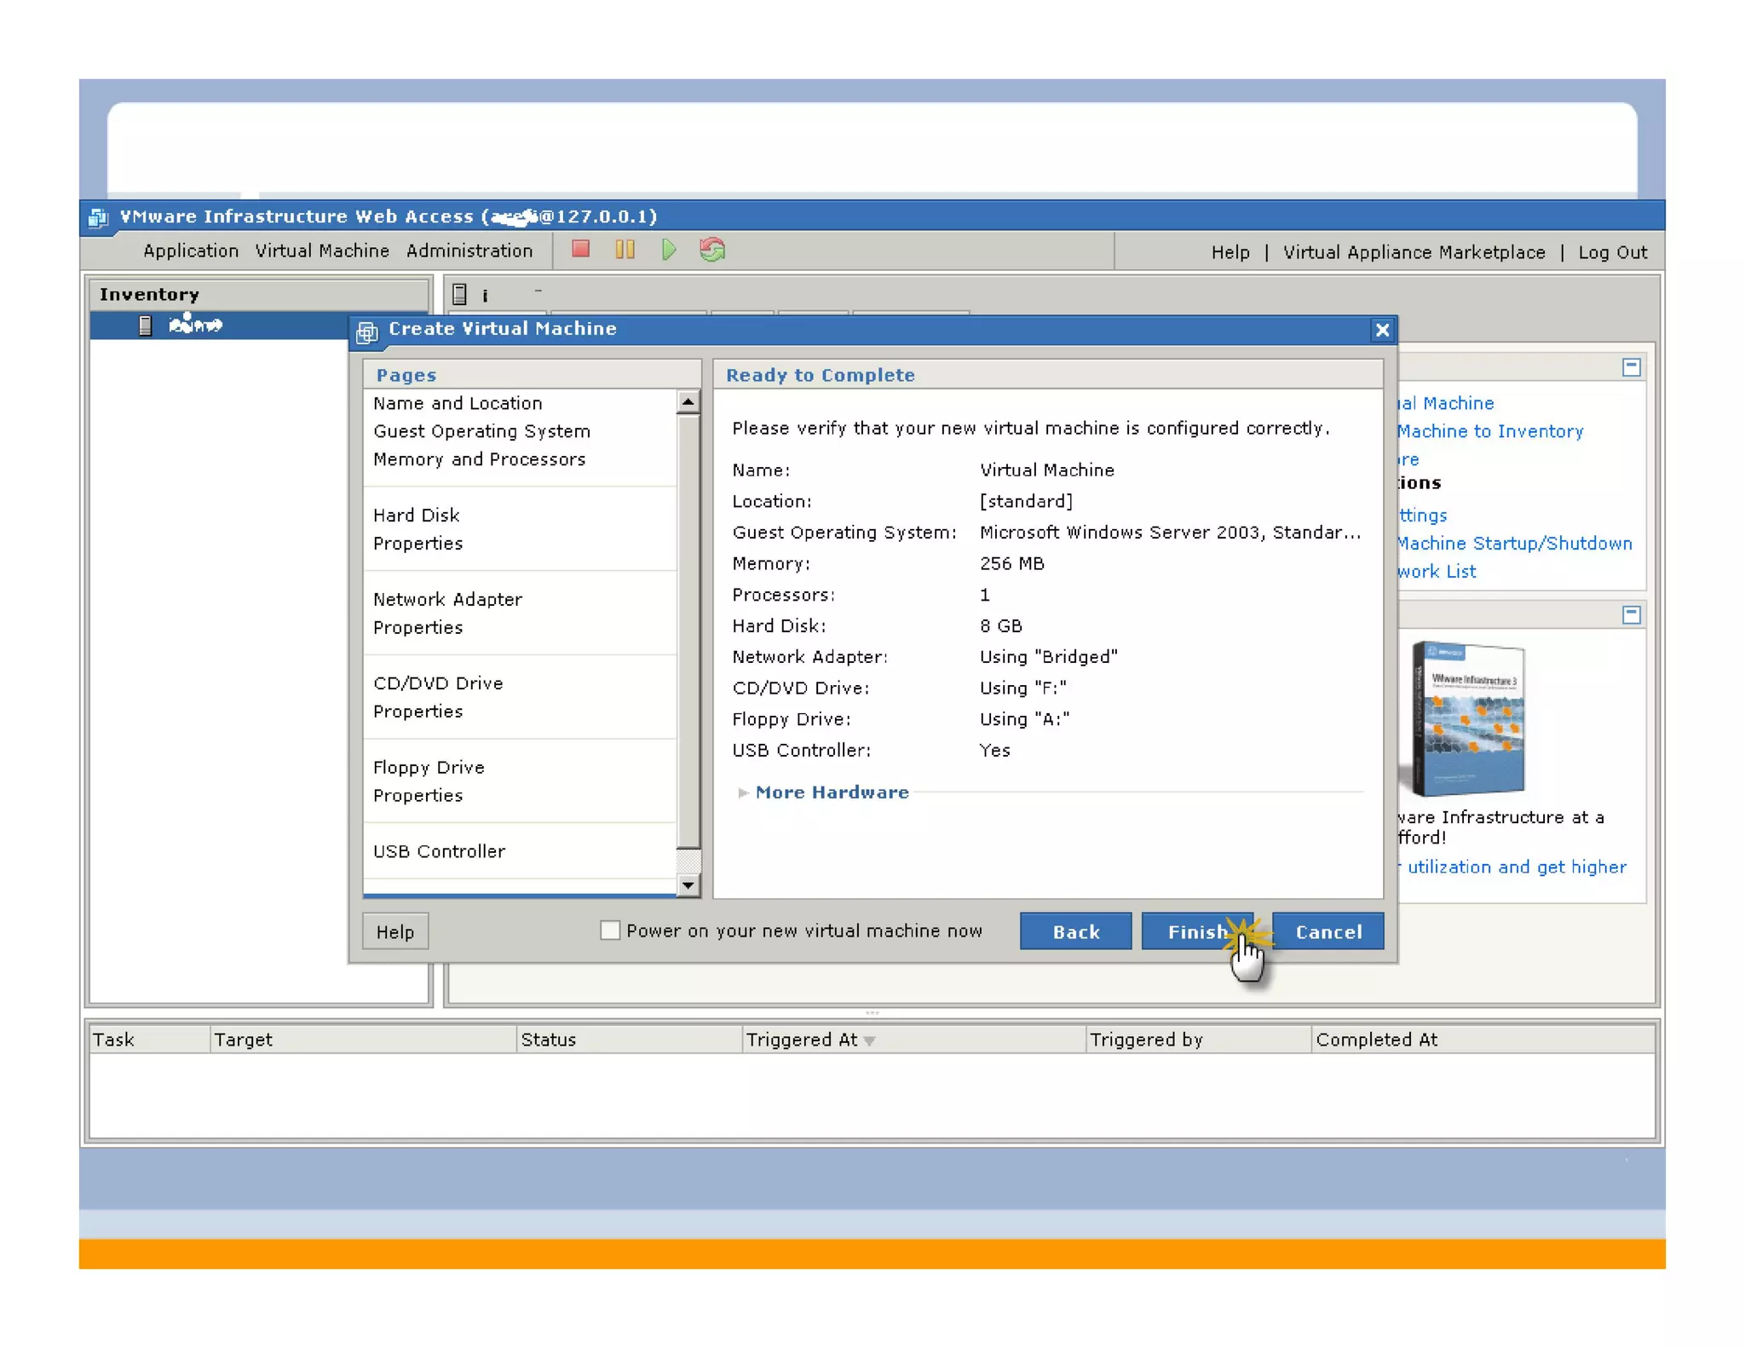The image size is (1745, 1348).
Task: Sort tasks by Triggered At column arrow
Action: coord(869,1040)
